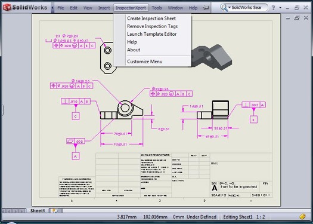This screenshot has height=224, width=313.
Task: Focus the SolidWorks Search field
Action: (x=249, y=8)
